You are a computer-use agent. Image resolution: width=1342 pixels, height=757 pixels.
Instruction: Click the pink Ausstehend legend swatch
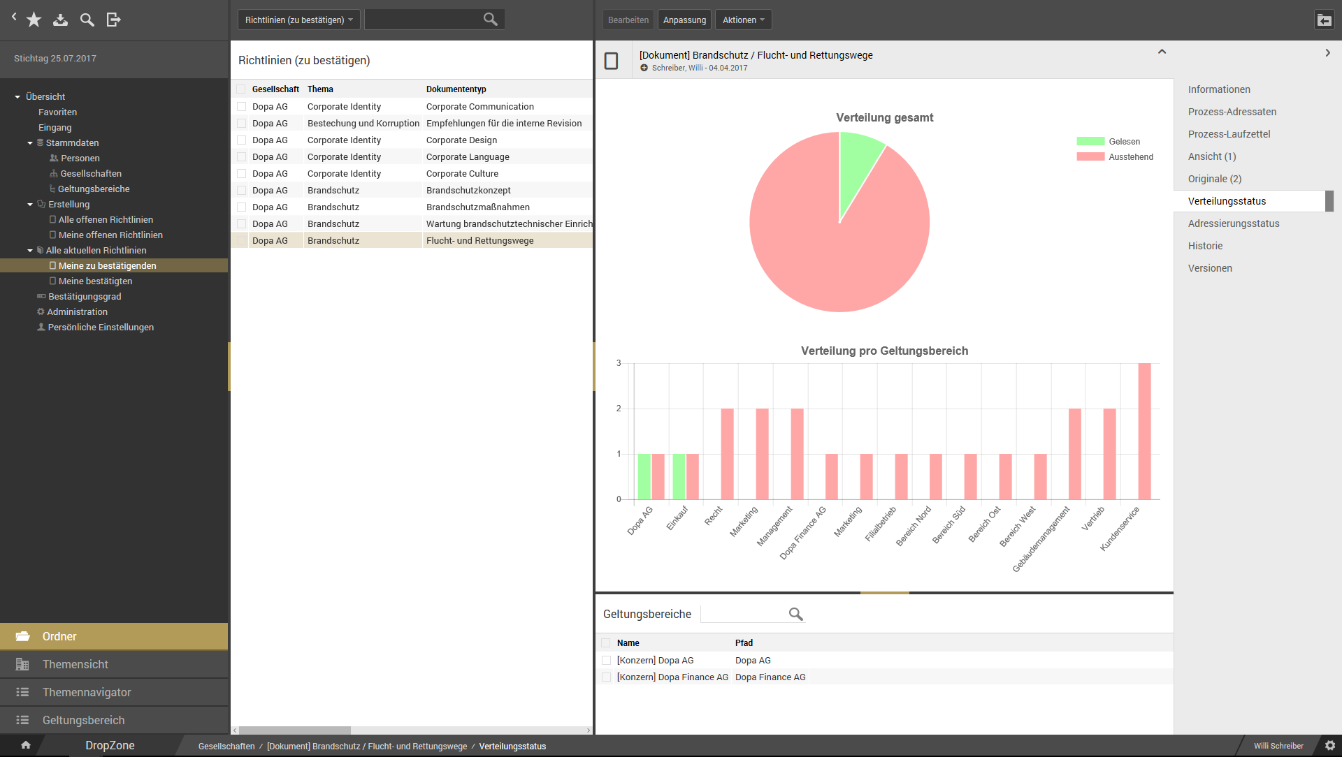1090,156
